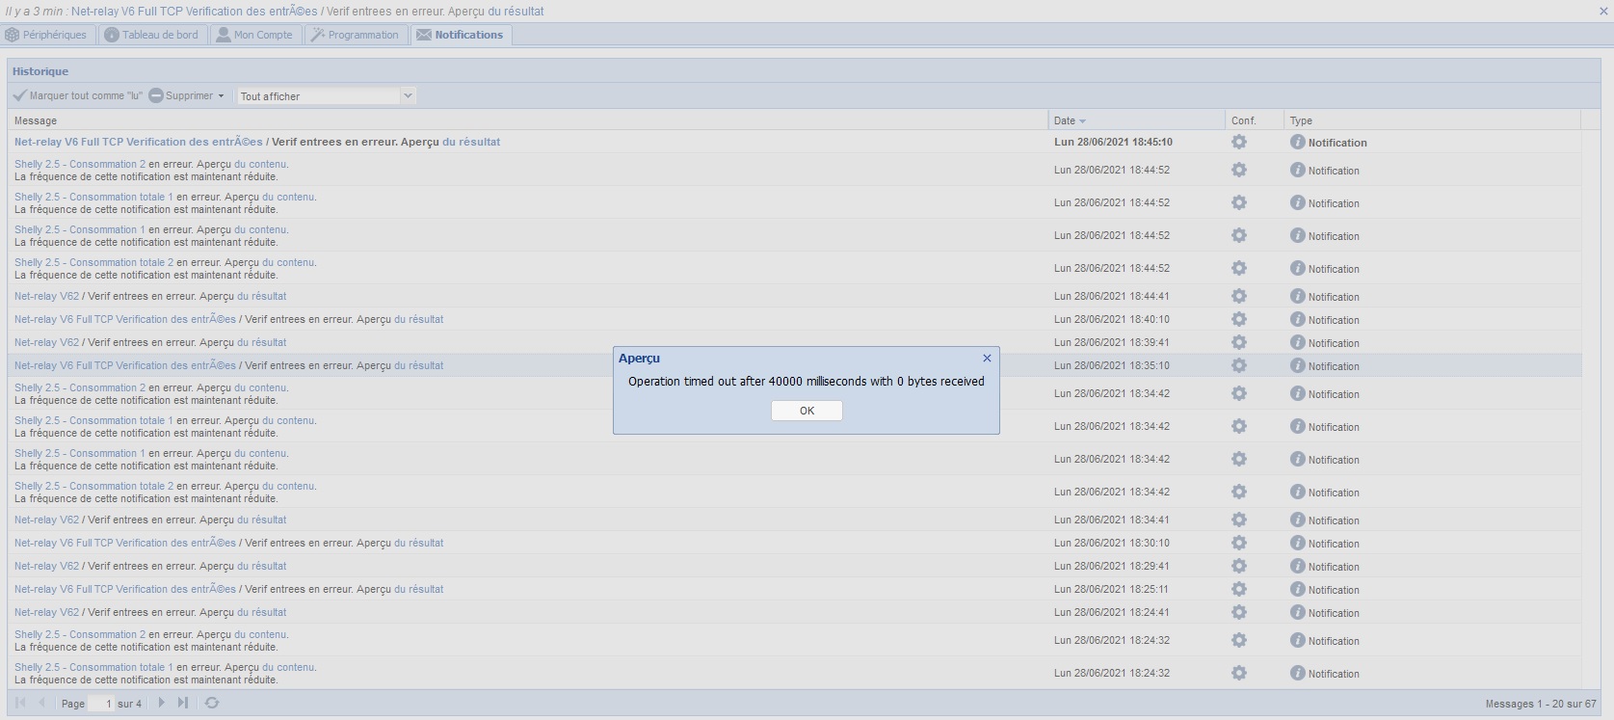Go to the first page of messages
This screenshot has width=1614, height=720.
(20, 703)
